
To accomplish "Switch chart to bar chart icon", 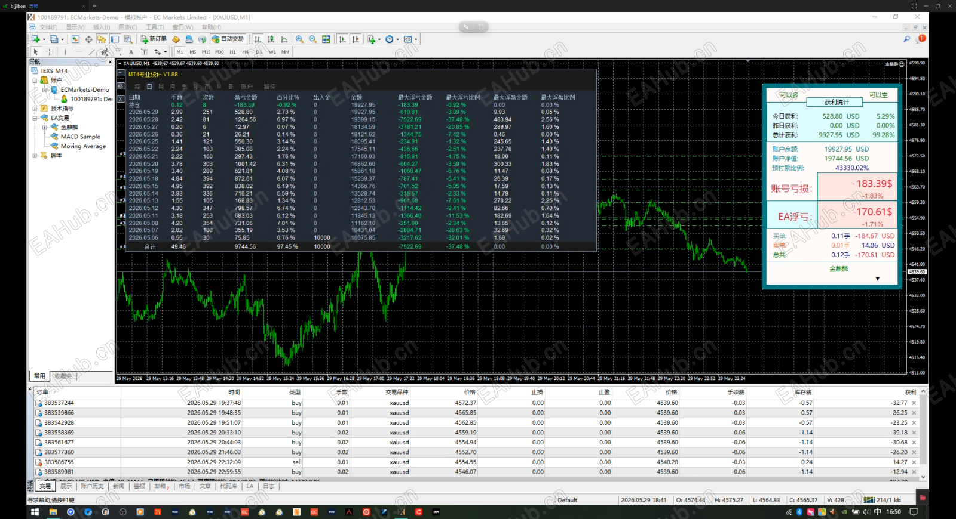I will [258, 39].
